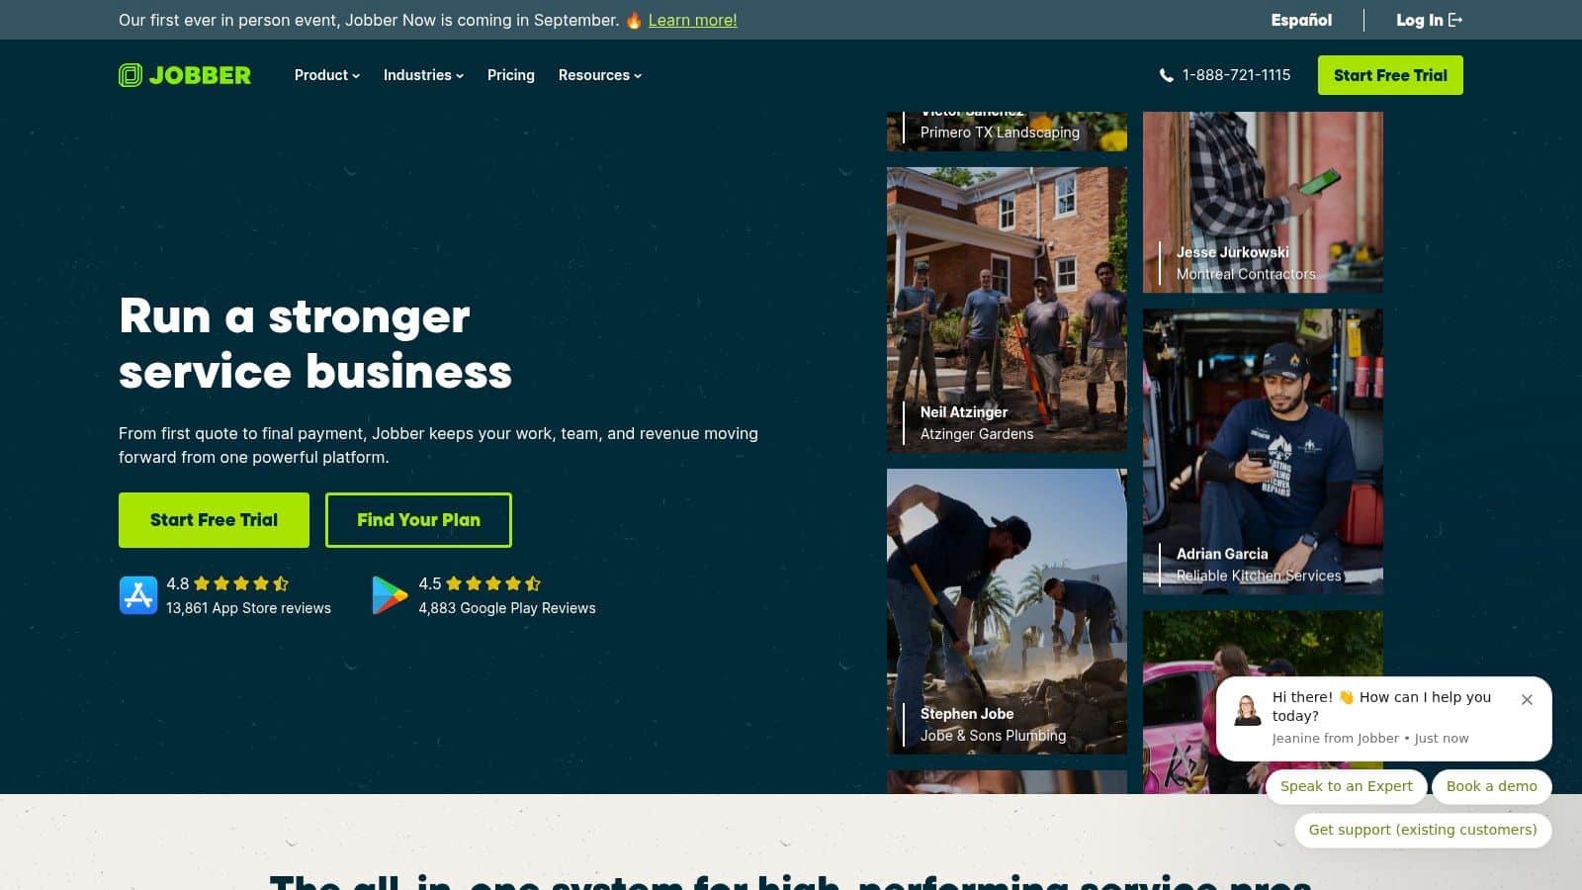Click the 13,861 App Store reviews text
This screenshot has width=1582, height=890.
click(248, 608)
